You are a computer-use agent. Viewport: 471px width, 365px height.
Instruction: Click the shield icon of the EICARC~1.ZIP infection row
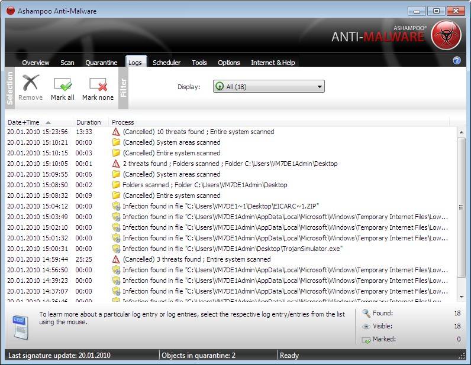(x=116, y=206)
